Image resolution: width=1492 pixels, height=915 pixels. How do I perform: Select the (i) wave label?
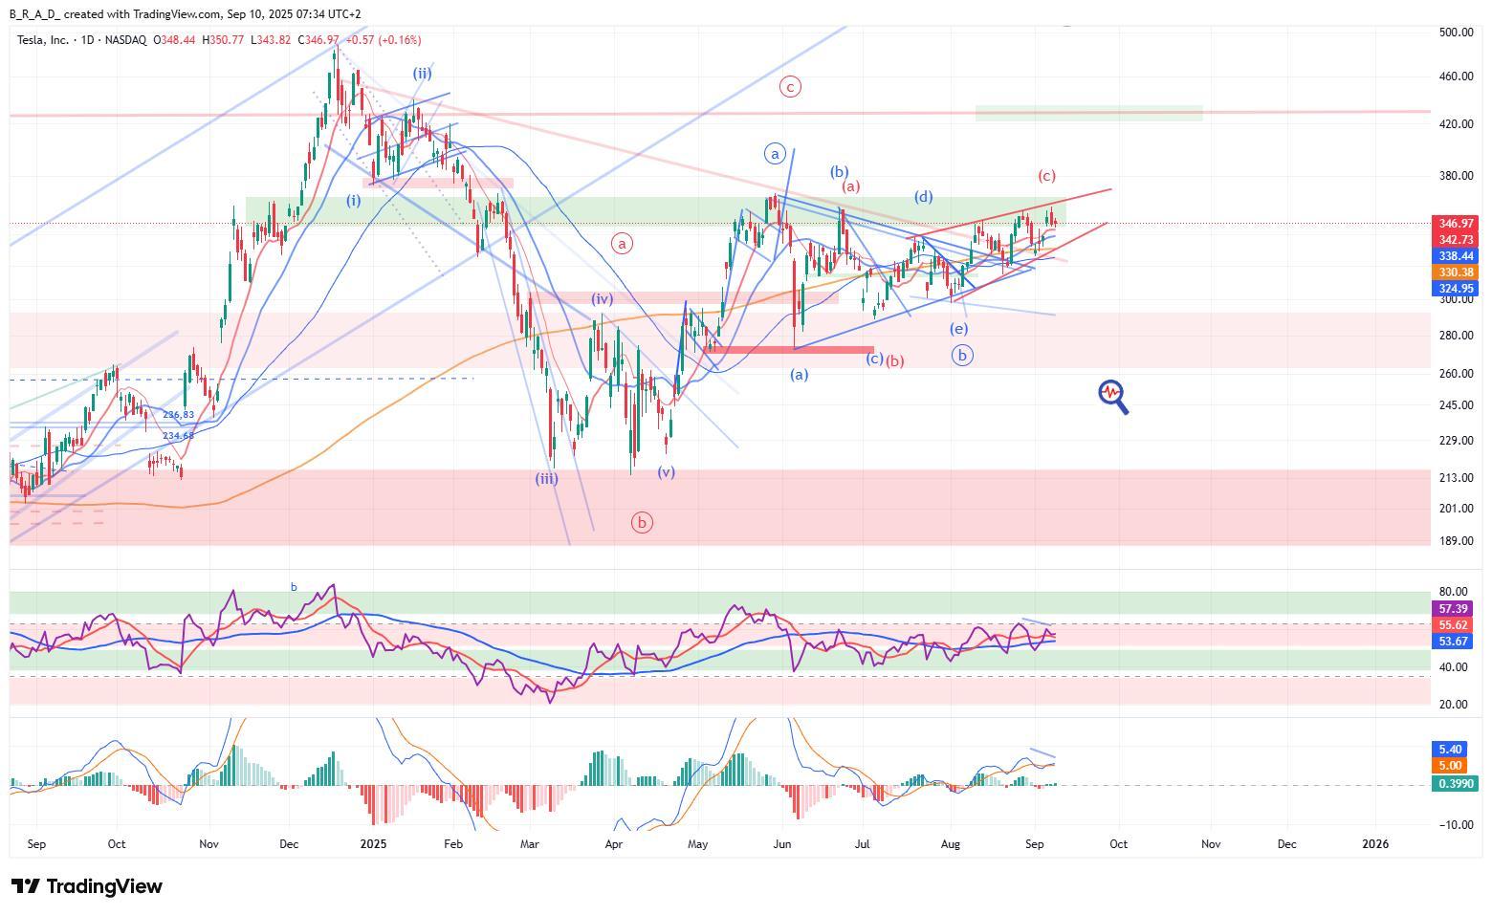click(354, 201)
